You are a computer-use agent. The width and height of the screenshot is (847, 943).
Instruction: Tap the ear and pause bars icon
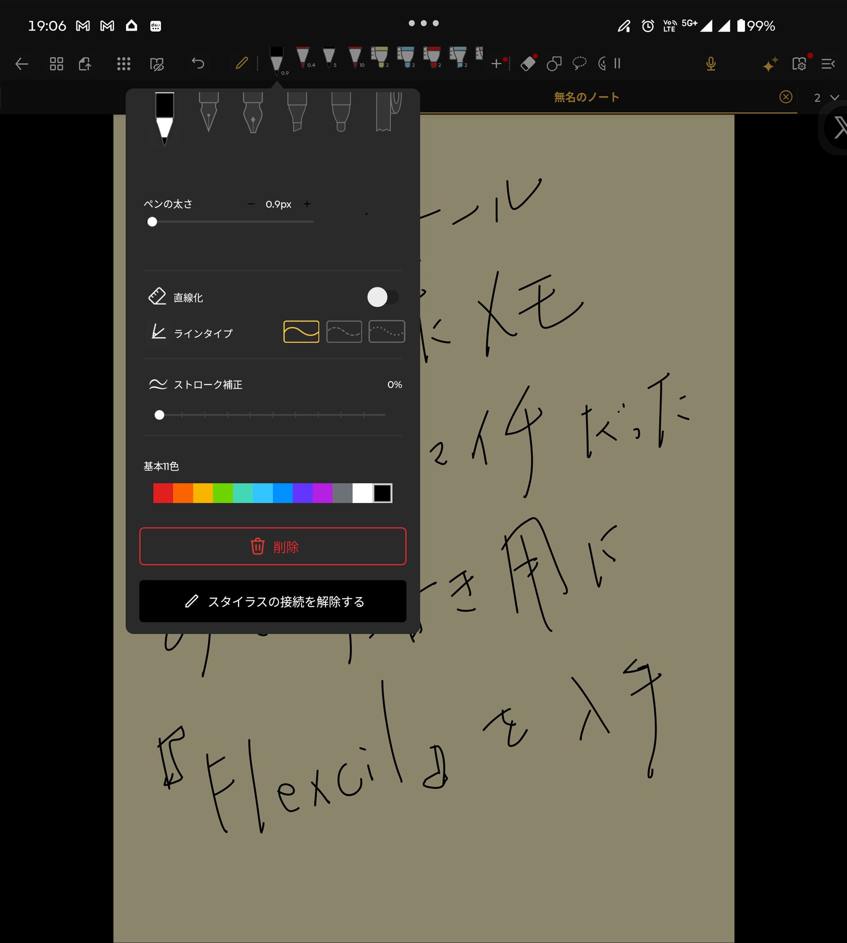pos(609,63)
